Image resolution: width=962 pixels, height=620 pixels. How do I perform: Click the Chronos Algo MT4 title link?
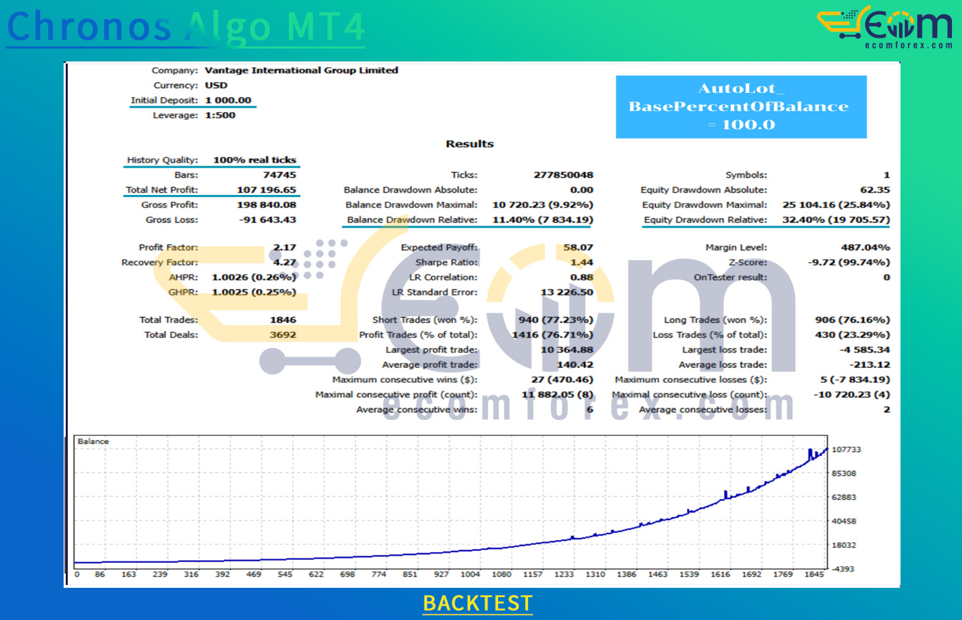click(186, 26)
